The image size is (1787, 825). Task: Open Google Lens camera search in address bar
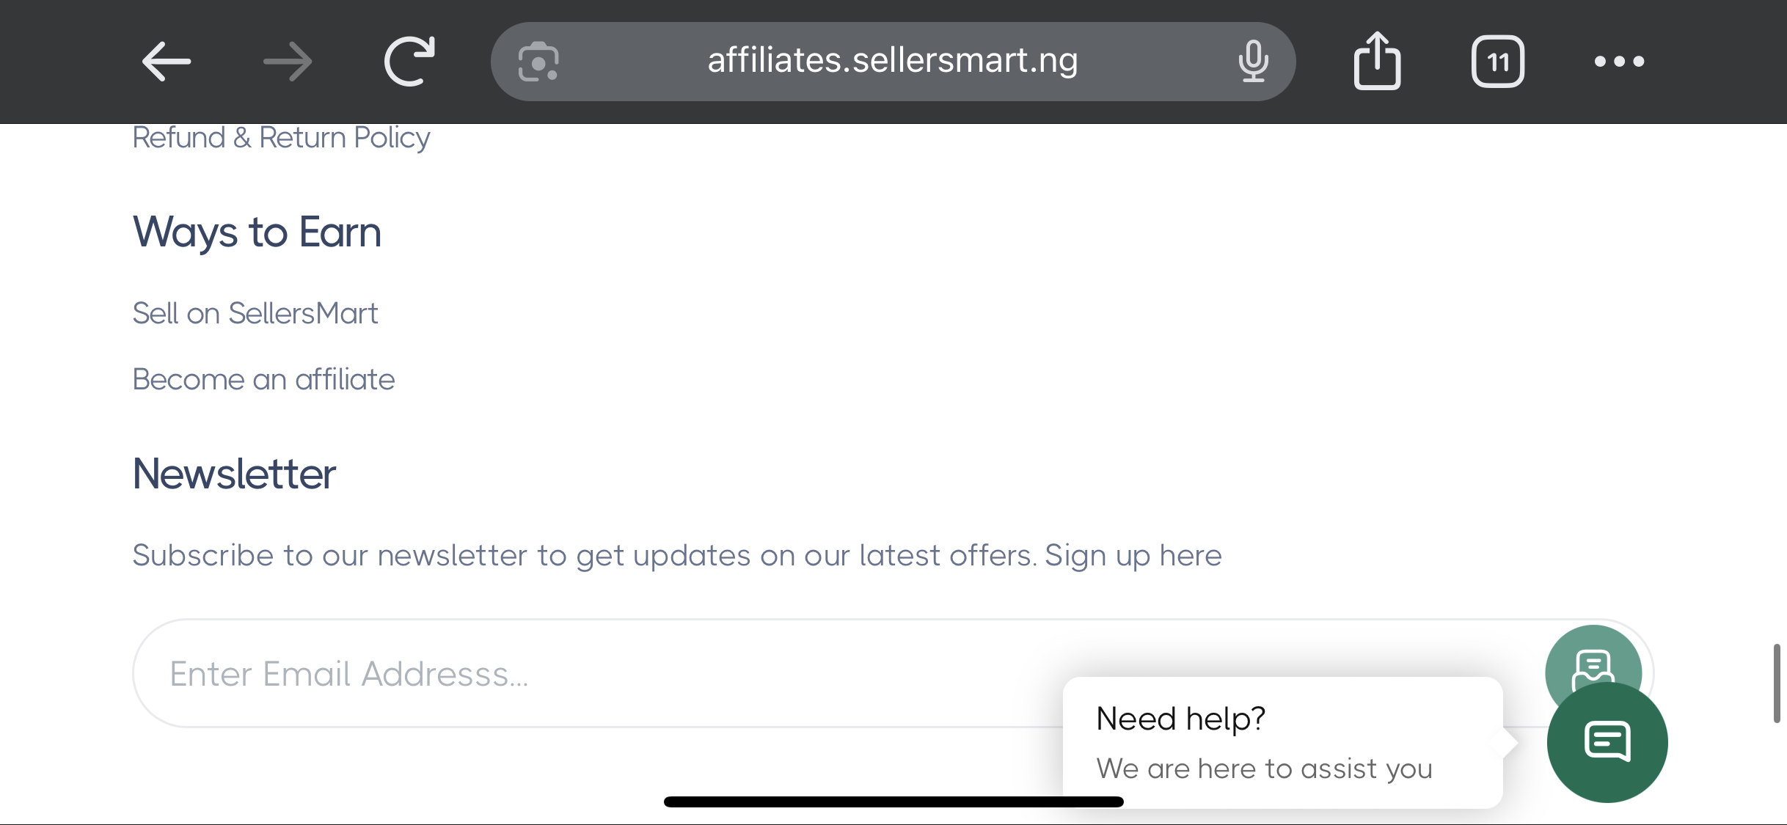[x=538, y=62]
